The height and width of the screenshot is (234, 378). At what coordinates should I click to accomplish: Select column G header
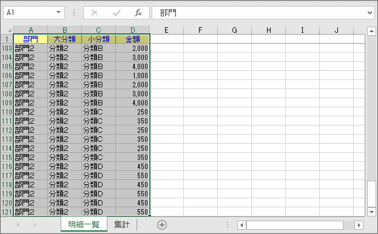coord(234,30)
